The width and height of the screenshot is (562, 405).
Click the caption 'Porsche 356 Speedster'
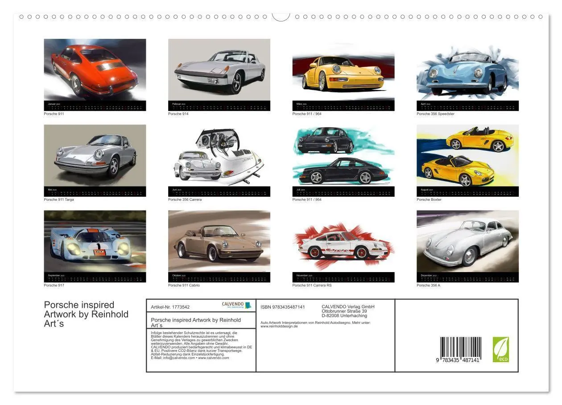point(435,114)
